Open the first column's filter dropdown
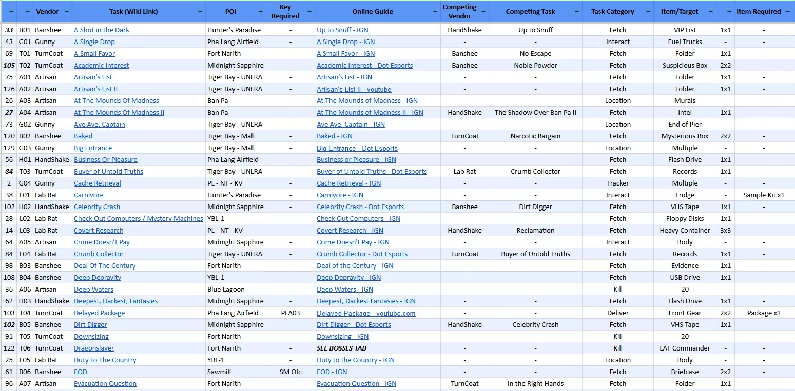 point(11,11)
